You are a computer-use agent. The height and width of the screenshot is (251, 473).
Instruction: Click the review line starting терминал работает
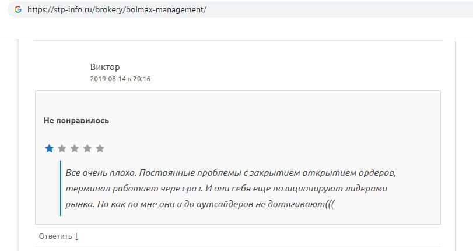(x=226, y=189)
